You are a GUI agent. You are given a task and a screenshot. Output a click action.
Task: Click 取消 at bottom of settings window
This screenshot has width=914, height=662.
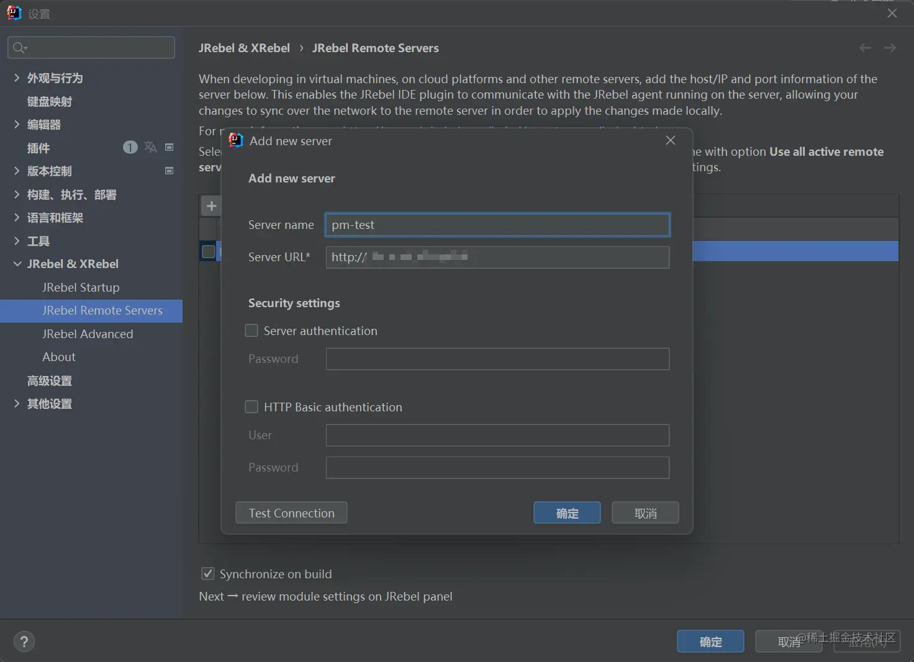[789, 642]
